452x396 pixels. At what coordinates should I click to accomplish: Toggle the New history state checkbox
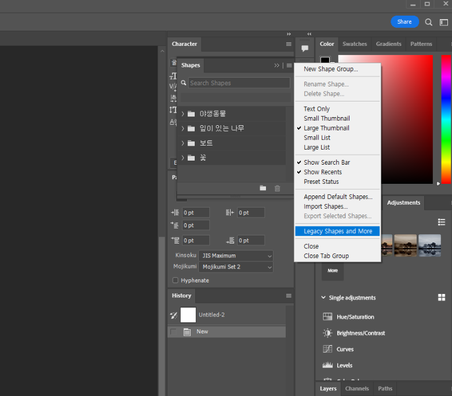[173, 332]
